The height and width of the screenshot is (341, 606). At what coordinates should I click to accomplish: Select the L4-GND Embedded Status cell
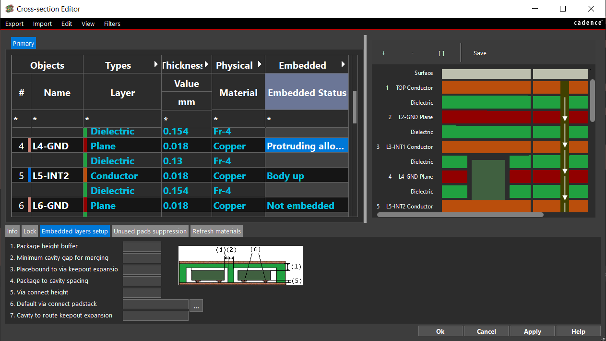[307, 146]
